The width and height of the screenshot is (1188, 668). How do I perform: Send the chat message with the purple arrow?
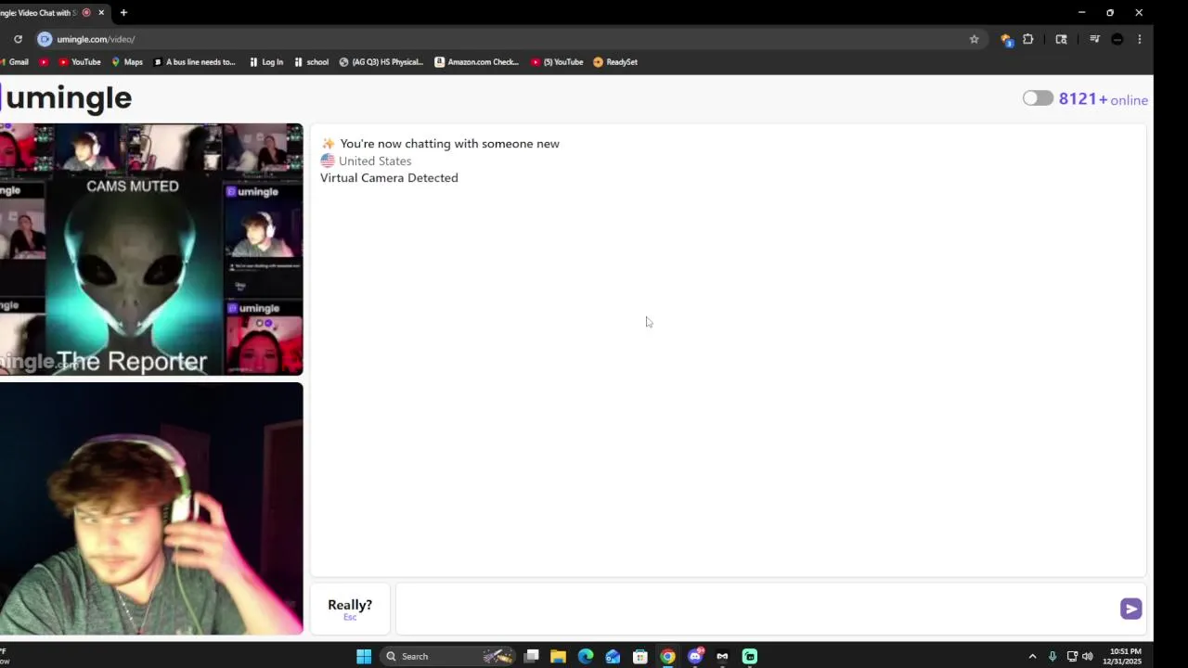pyautogui.click(x=1130, y=609)
